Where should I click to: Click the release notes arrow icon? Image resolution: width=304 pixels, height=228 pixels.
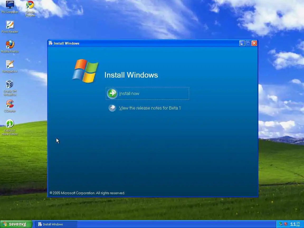(112, 108)
